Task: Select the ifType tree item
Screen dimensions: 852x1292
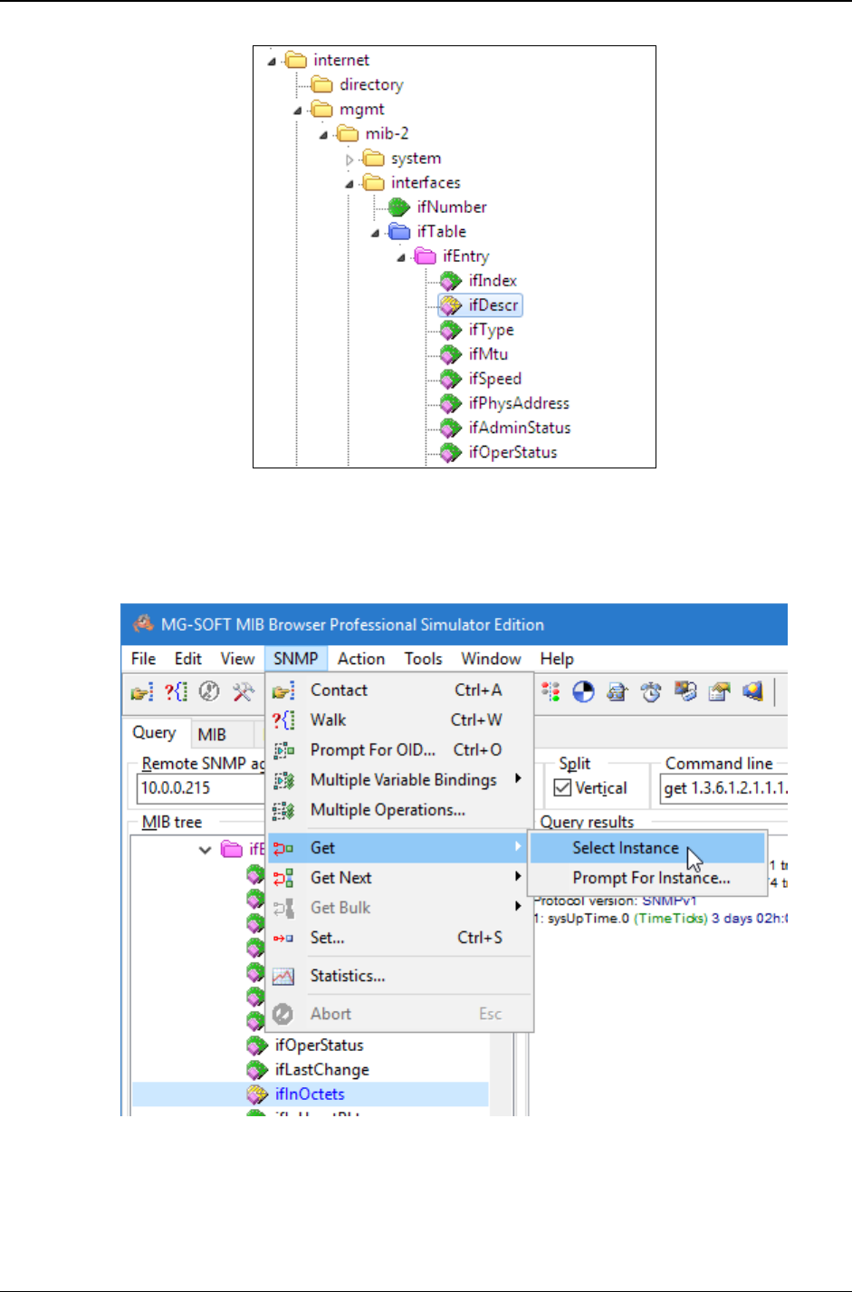Action: [x=491, y=330]
